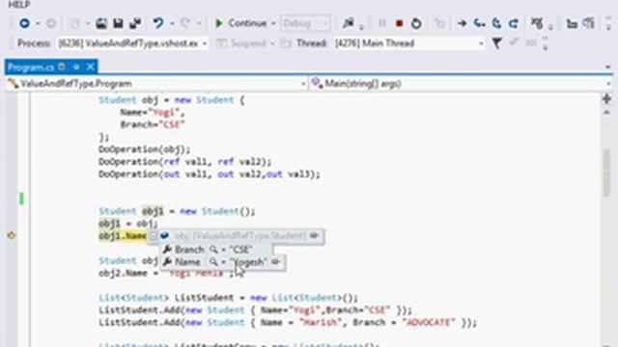Open the Navigate Backward dropdown arrow
The image size is (618, 347).
pyautogui.click(x=38, y=24)
